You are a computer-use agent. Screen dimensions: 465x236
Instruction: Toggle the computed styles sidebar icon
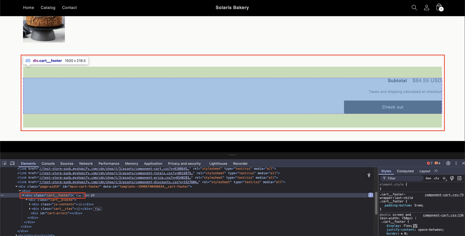459,178
